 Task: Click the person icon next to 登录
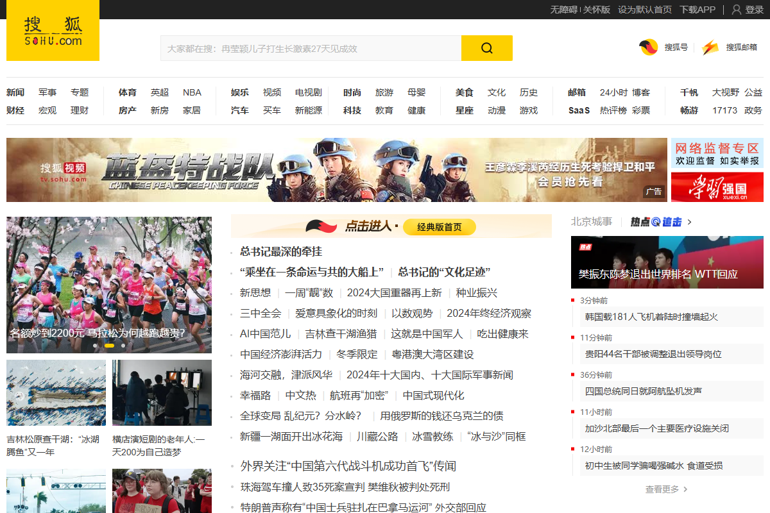pyautogui.click(x=735, y=9)
